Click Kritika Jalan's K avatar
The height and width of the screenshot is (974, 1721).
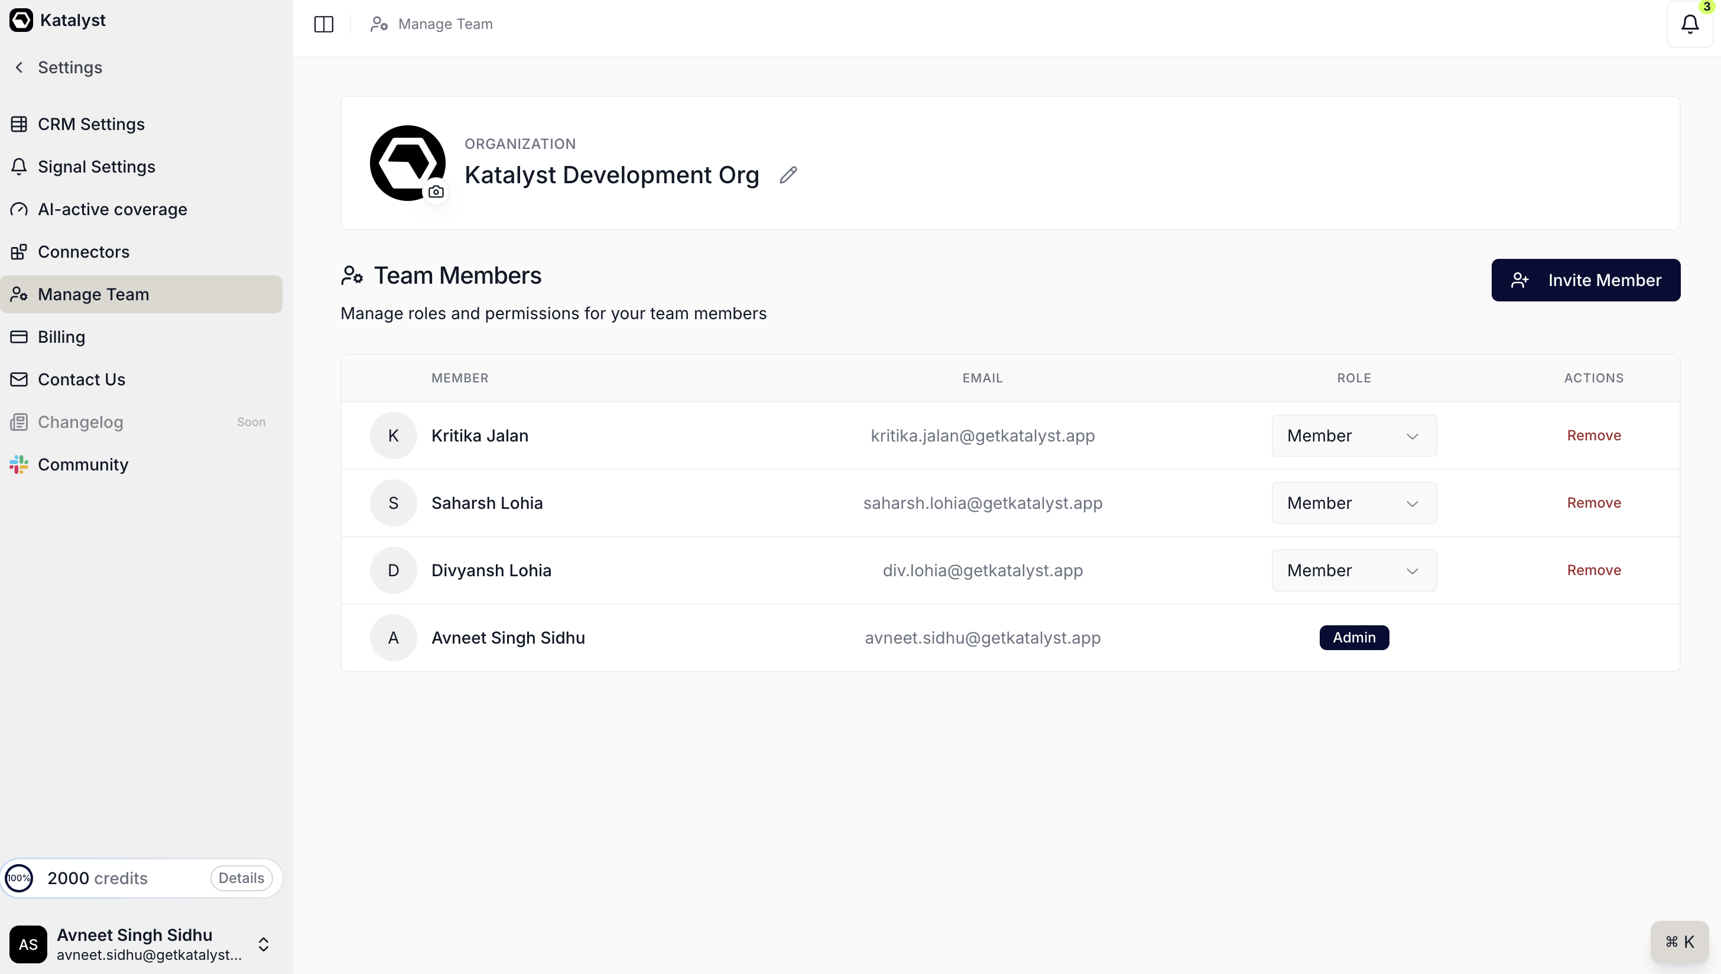393,436
